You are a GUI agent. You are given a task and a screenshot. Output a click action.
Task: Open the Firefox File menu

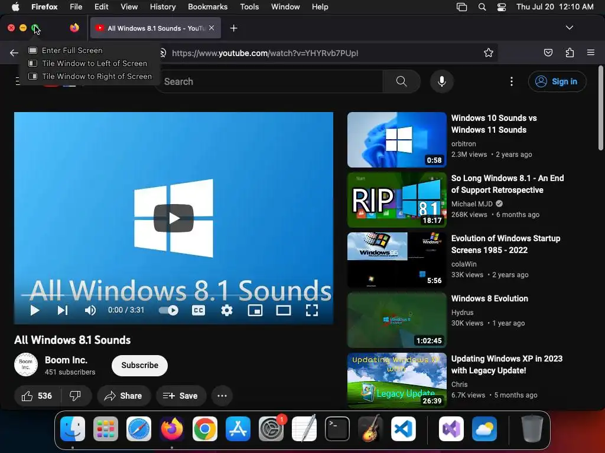pos(76,6)
